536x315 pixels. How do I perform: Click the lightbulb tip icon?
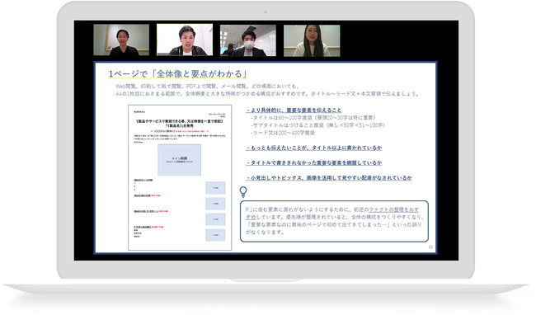(x=243, y=192)
